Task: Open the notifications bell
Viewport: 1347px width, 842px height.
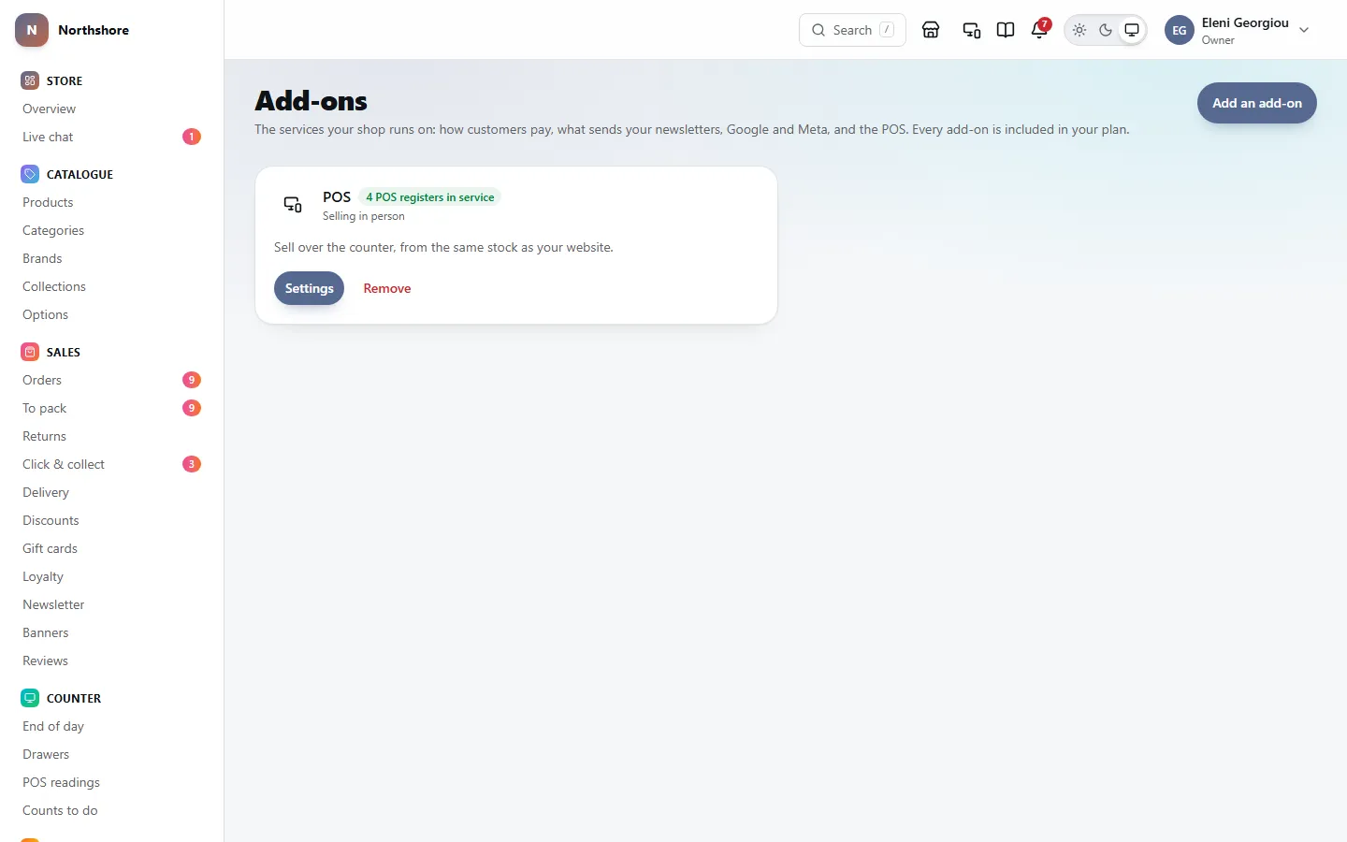Action: (1039, 30)
